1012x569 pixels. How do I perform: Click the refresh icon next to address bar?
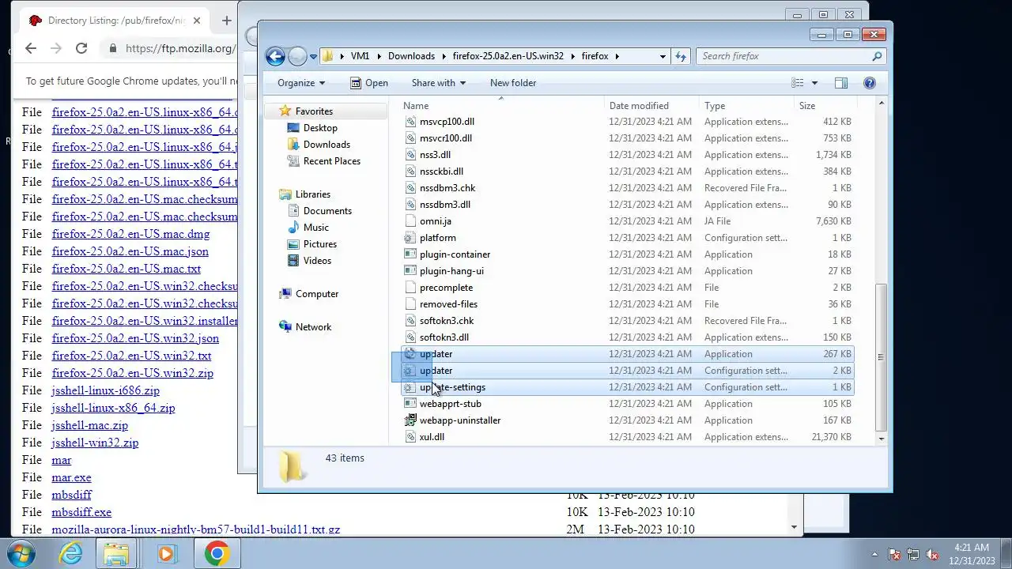[681, 56]
